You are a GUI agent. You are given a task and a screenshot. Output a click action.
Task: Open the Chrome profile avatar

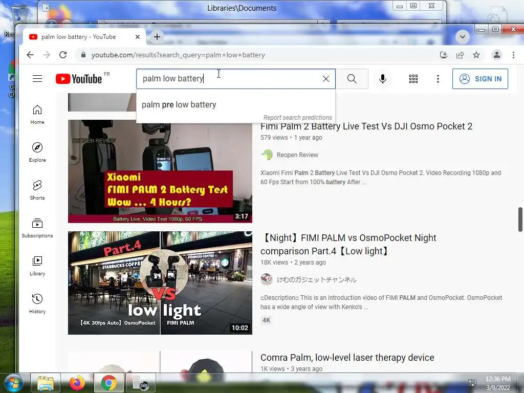(496, 55)
